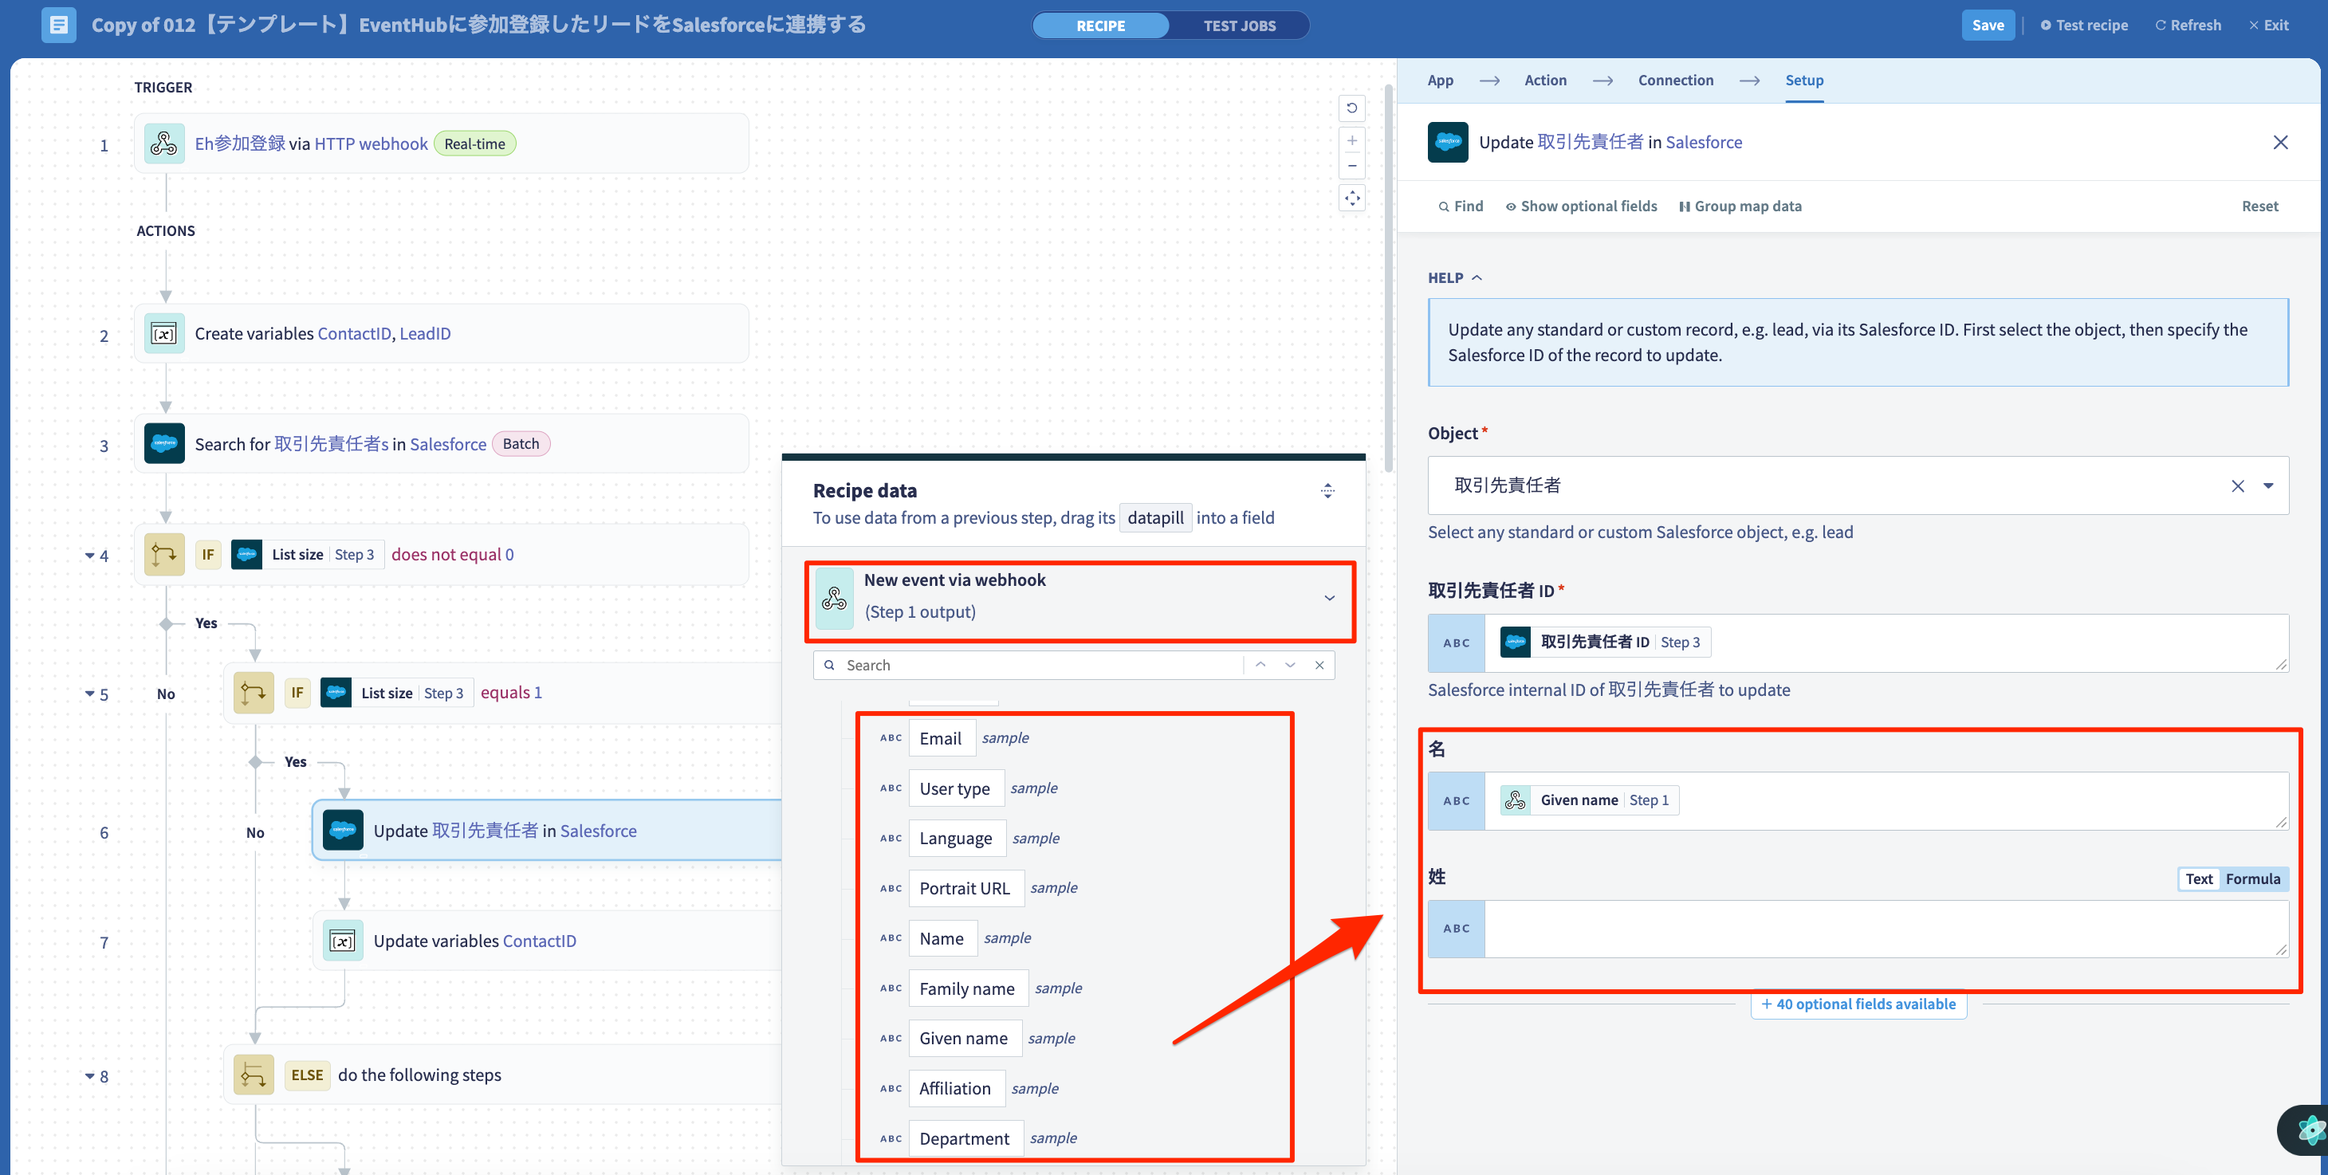Viewport: 2328px width, 1175px height.
Task: Click the IF branch icon on step 5
Action: point(253,693)
